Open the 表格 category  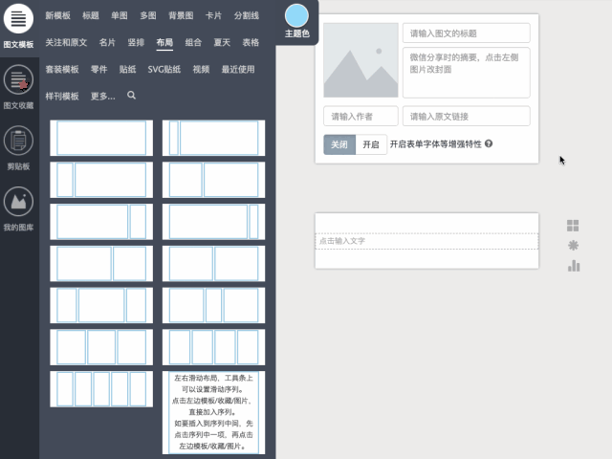251,42
